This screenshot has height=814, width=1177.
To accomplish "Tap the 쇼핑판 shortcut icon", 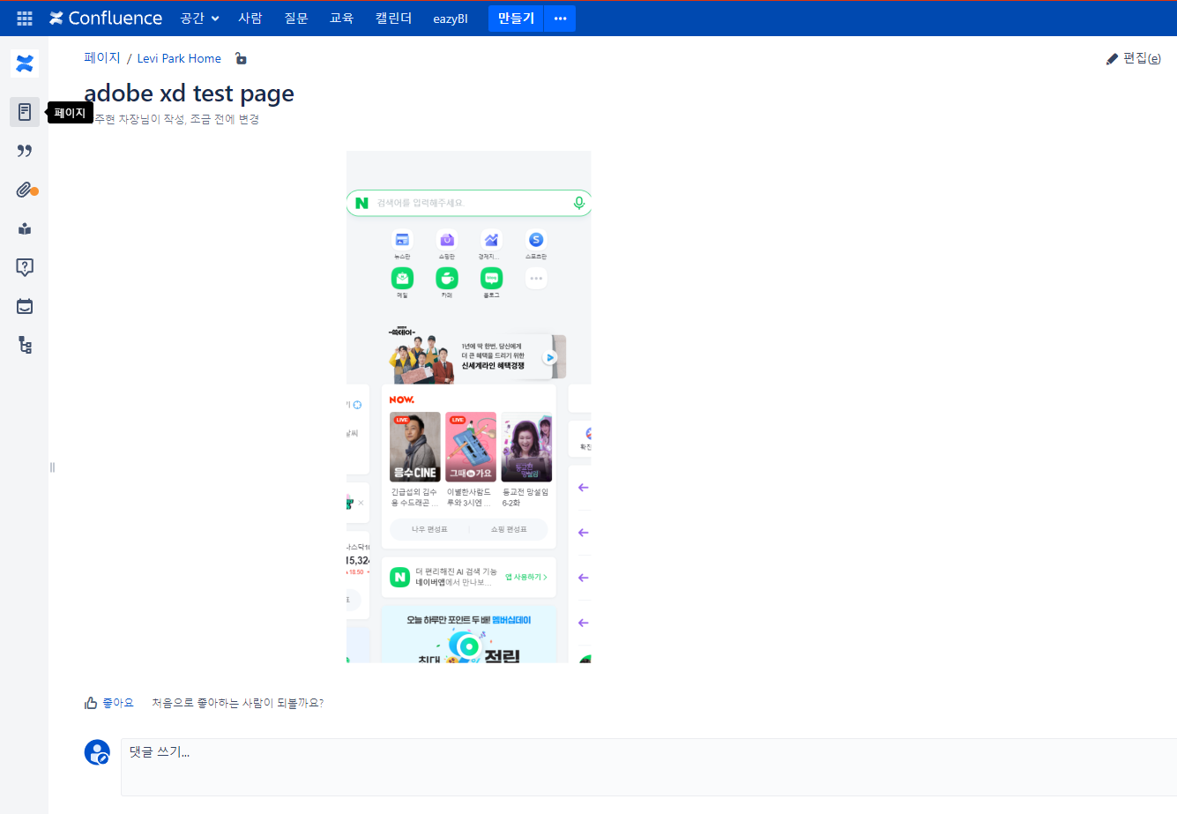I will [447, 240].
